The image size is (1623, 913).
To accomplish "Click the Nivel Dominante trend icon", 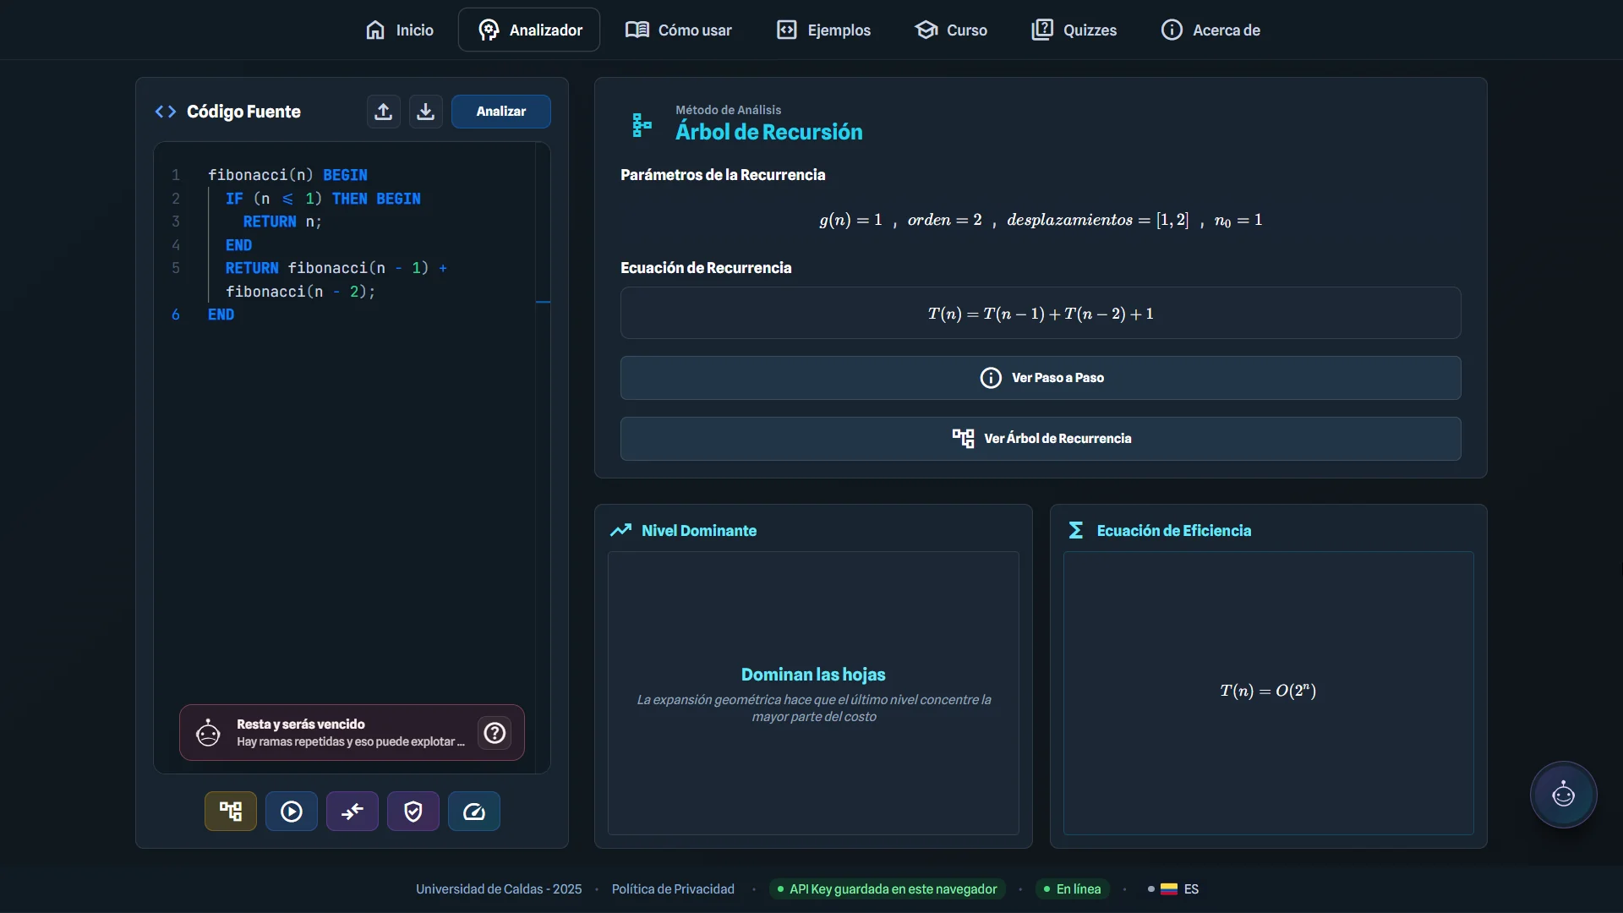I will (621, 530).
